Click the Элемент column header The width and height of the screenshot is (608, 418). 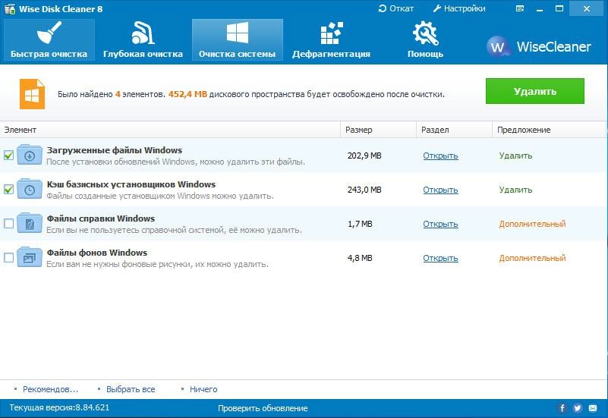[170, 130]
